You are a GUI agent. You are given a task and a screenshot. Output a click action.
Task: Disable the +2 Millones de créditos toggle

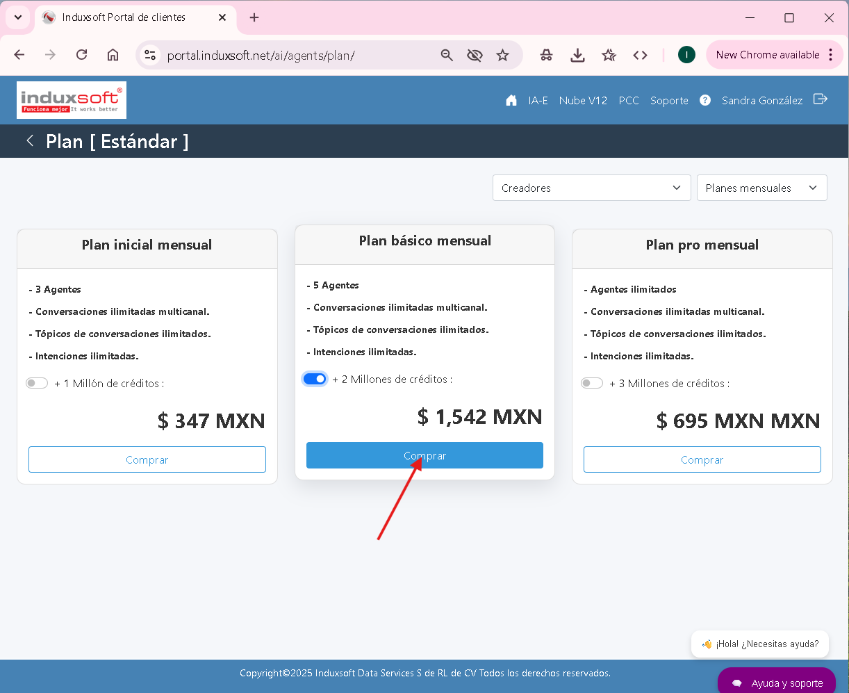[315, 379]
